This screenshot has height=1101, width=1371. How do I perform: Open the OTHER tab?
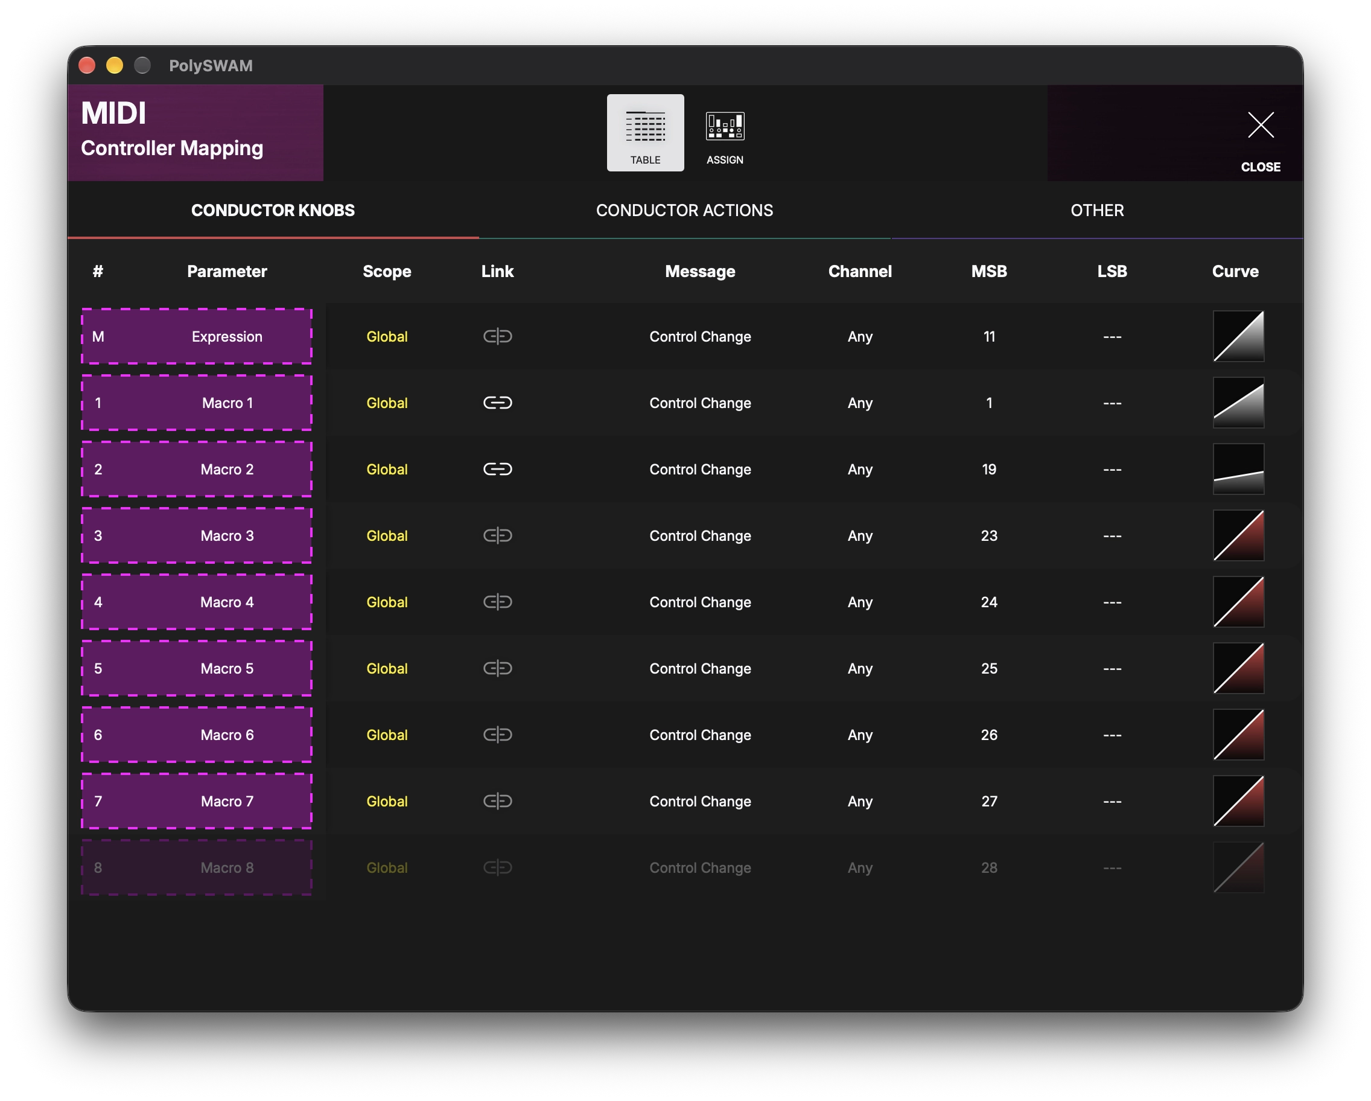(1096, 211)
